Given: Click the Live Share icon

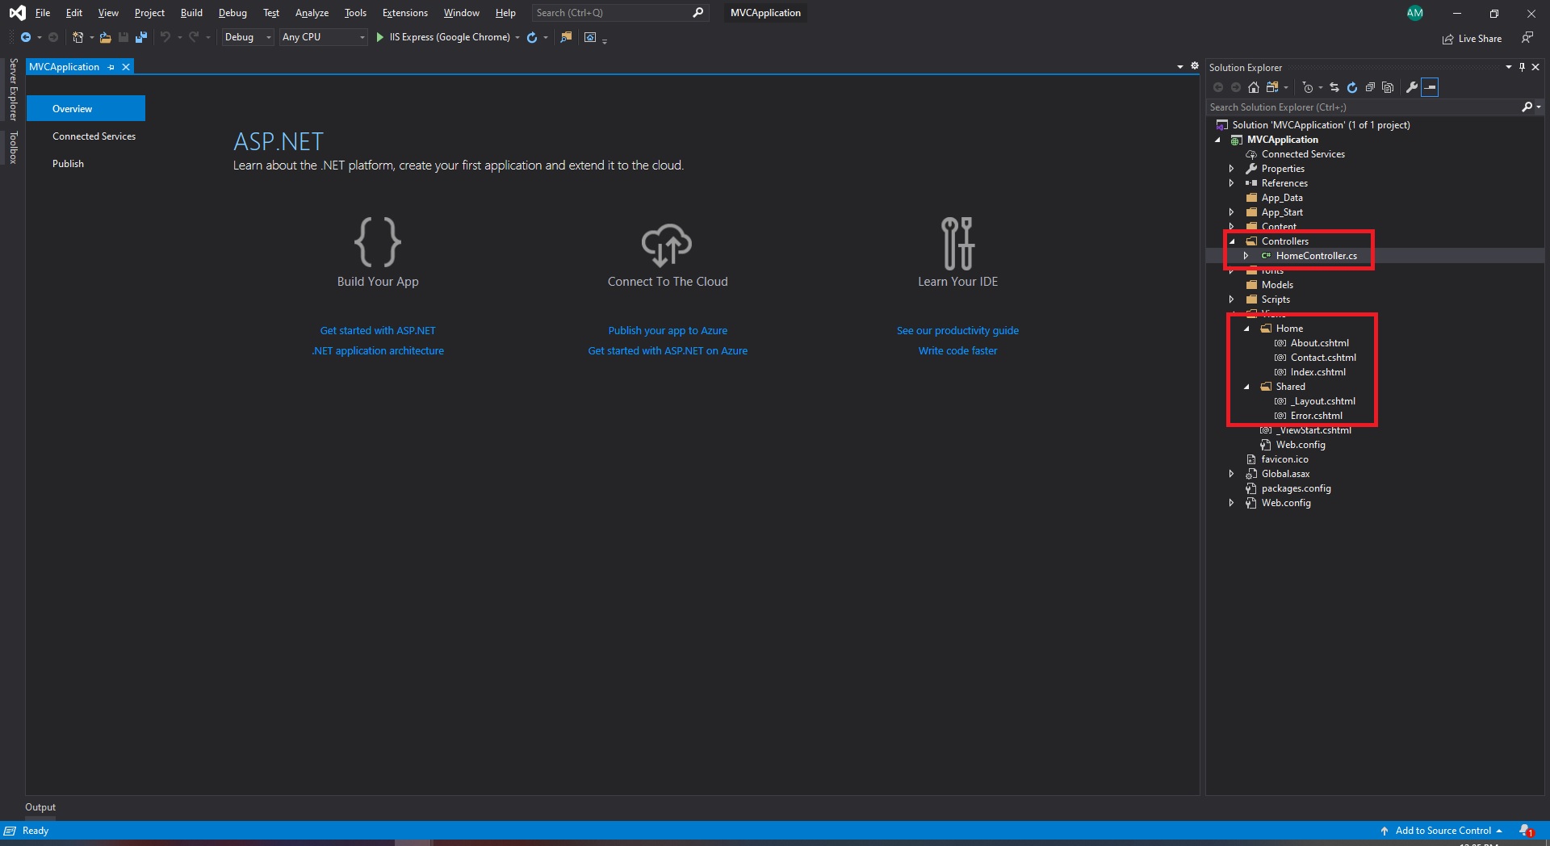Looking at the screenshot, I should pyautogui.click(x=1448, y=39).
